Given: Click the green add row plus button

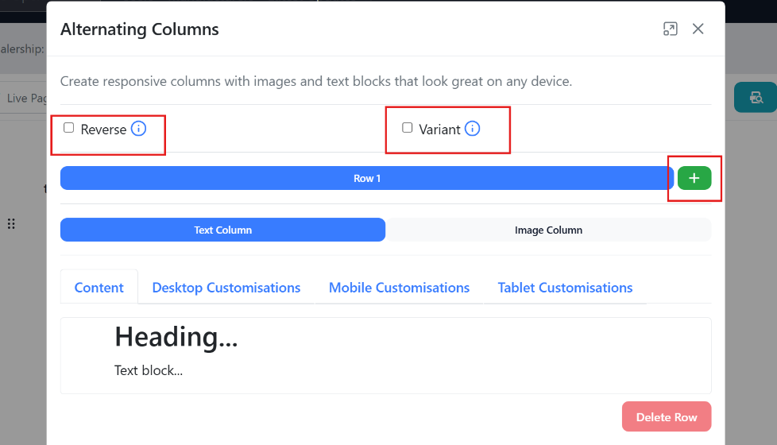Looking at the screenshot, I should pos(694,178).
